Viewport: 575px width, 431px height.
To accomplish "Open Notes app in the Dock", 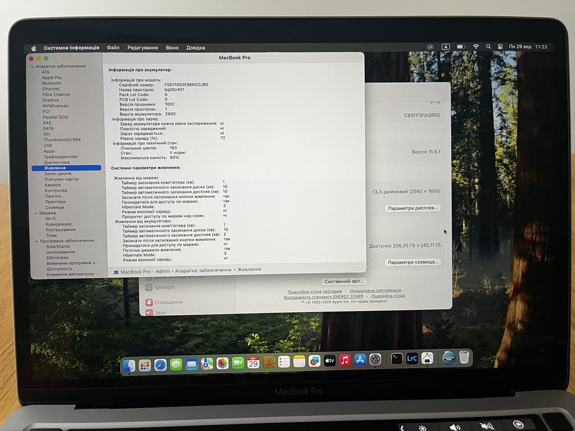I will pos(299,361).
